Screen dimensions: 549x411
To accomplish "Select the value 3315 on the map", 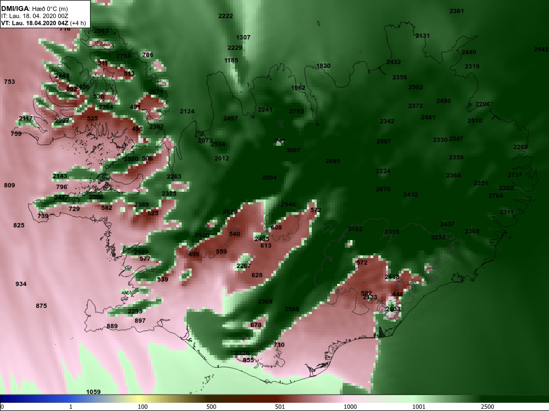I will click(x=392, y=232).
